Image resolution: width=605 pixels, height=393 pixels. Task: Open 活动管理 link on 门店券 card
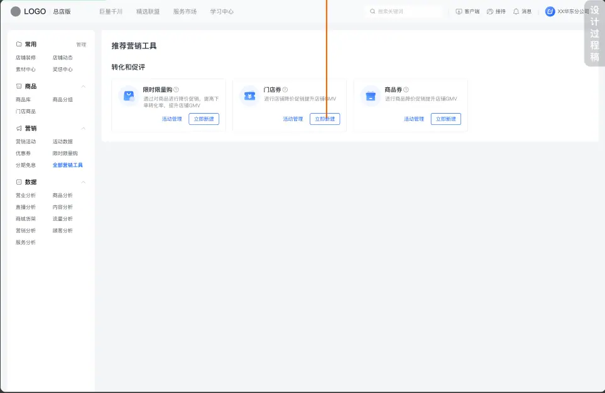[293, 119]
